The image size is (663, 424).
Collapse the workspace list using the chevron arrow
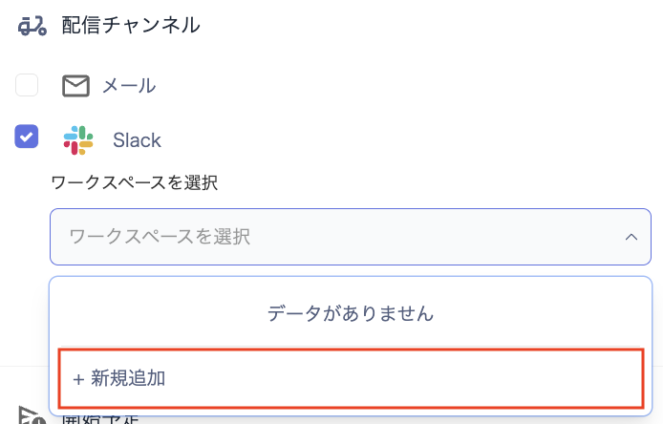click(631, 236)
